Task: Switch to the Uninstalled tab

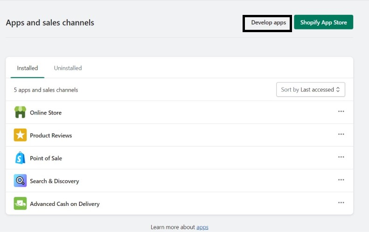Action: [68, 68]
